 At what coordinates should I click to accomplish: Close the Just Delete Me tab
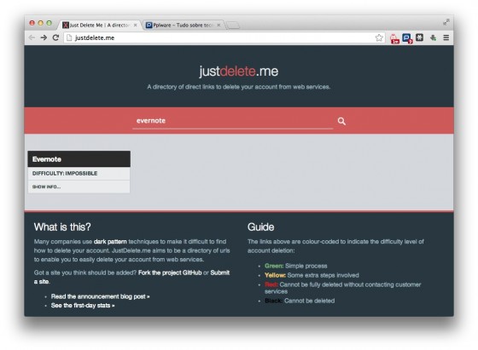tap(136, 25)
